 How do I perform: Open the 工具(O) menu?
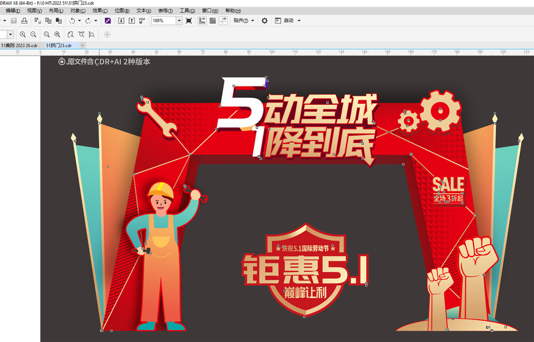pyautogui.click(x=187, y=11)
